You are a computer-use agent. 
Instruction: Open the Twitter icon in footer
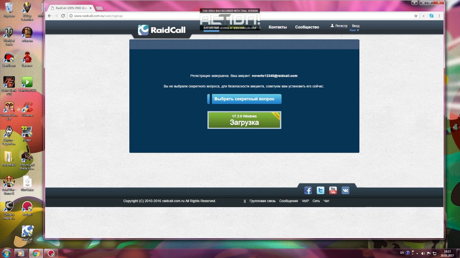click(x=321, y=190)
